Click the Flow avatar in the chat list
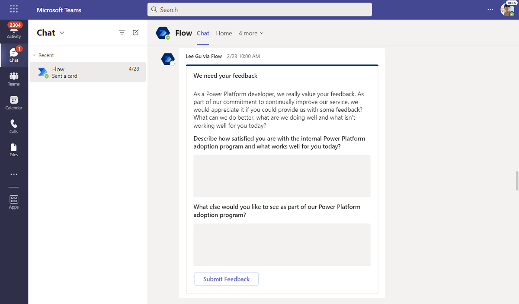Screen dimensions: 519x304 click(43, 73)
